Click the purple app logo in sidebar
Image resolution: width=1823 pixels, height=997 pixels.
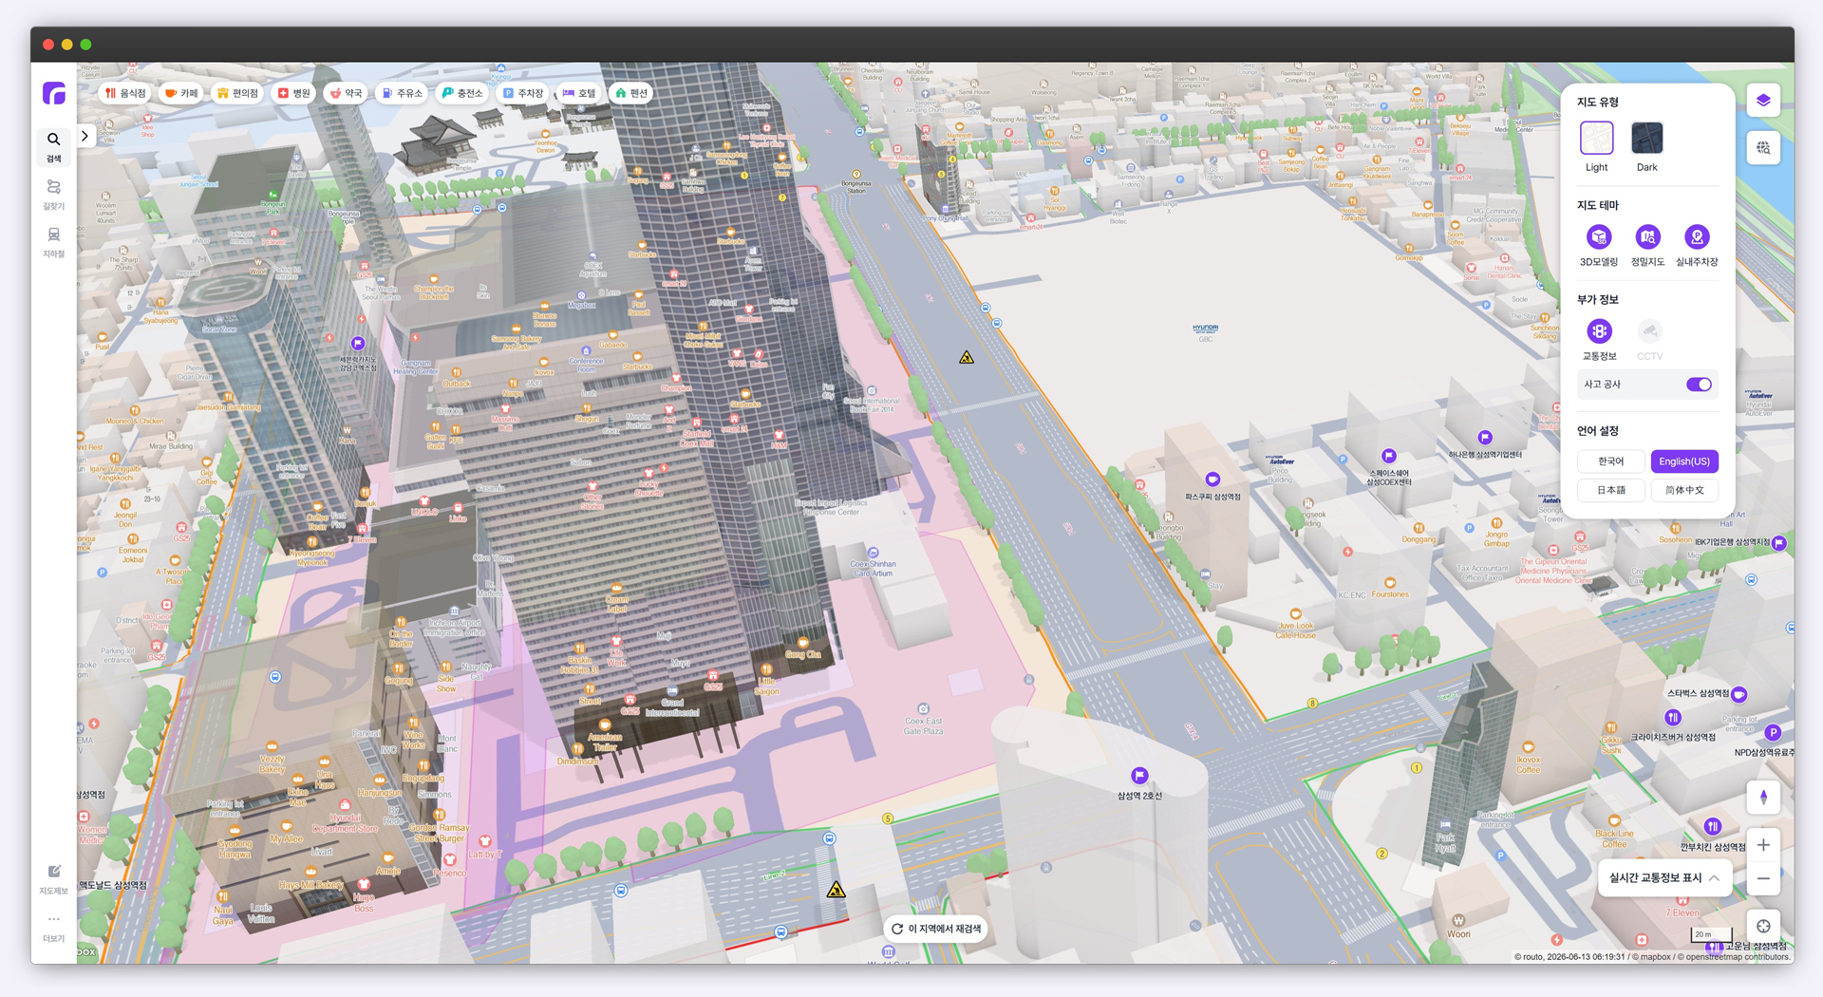point(54,93)
